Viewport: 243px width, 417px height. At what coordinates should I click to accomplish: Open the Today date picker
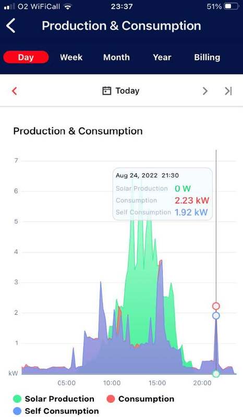pos(127,91)
